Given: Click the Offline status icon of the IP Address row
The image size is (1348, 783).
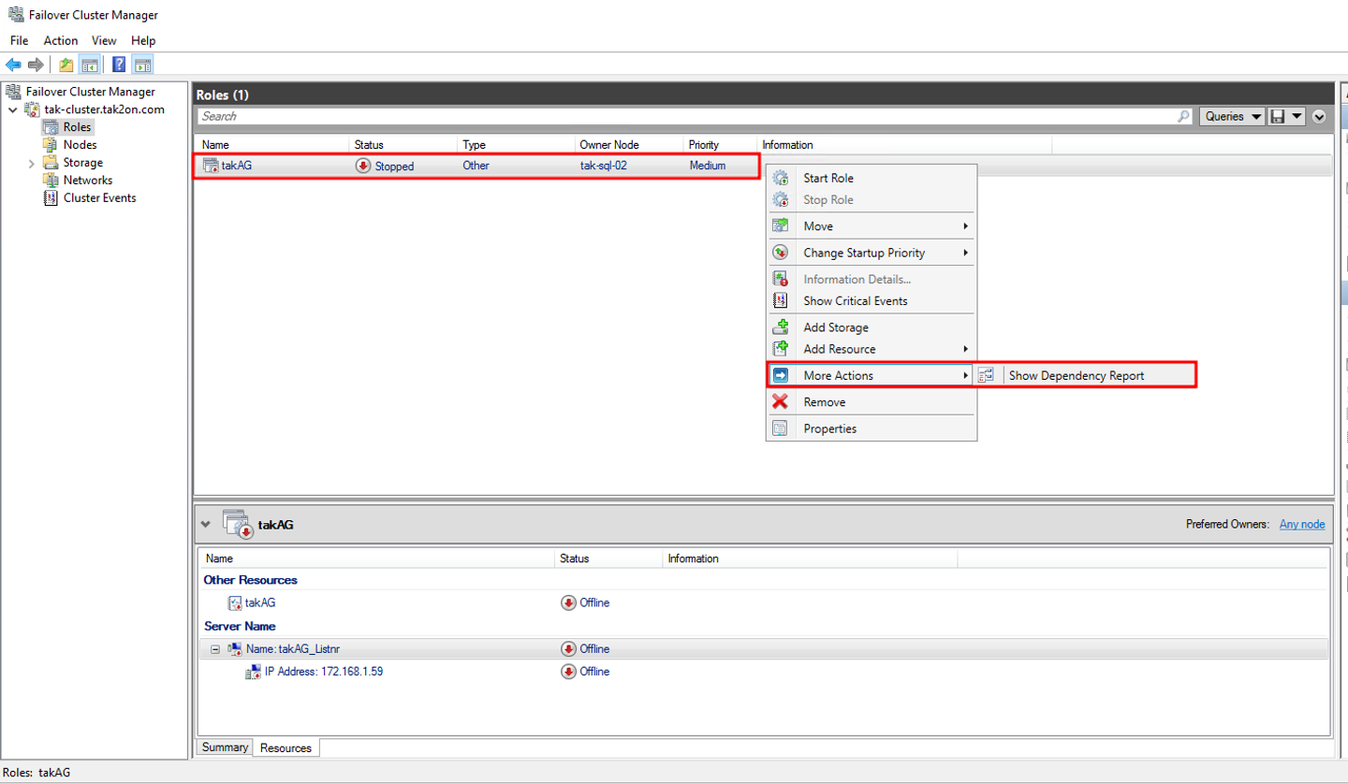Looking at the screenshot, I should pos(568,672).
